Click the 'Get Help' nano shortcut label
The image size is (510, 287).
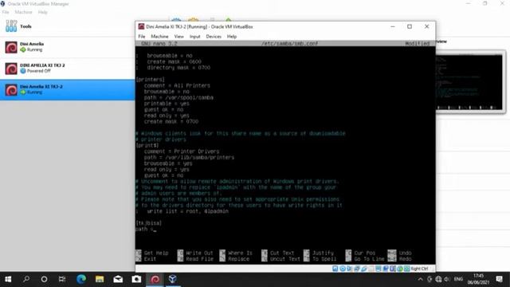click(x=156, y=253)
